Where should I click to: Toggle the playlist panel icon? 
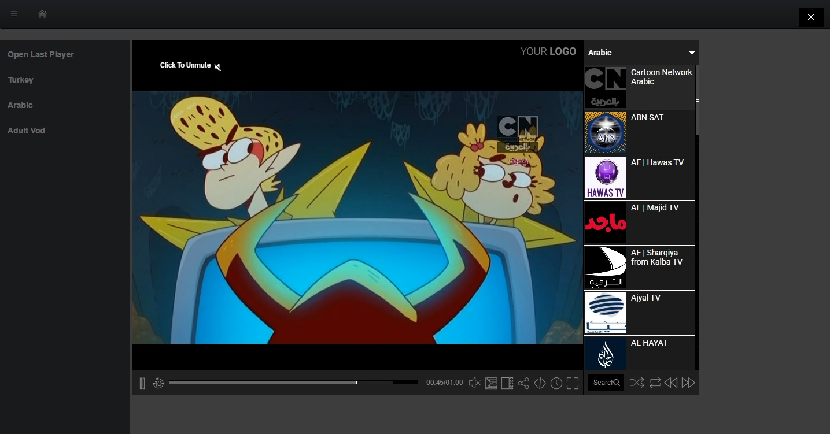[x=507, y=383]
